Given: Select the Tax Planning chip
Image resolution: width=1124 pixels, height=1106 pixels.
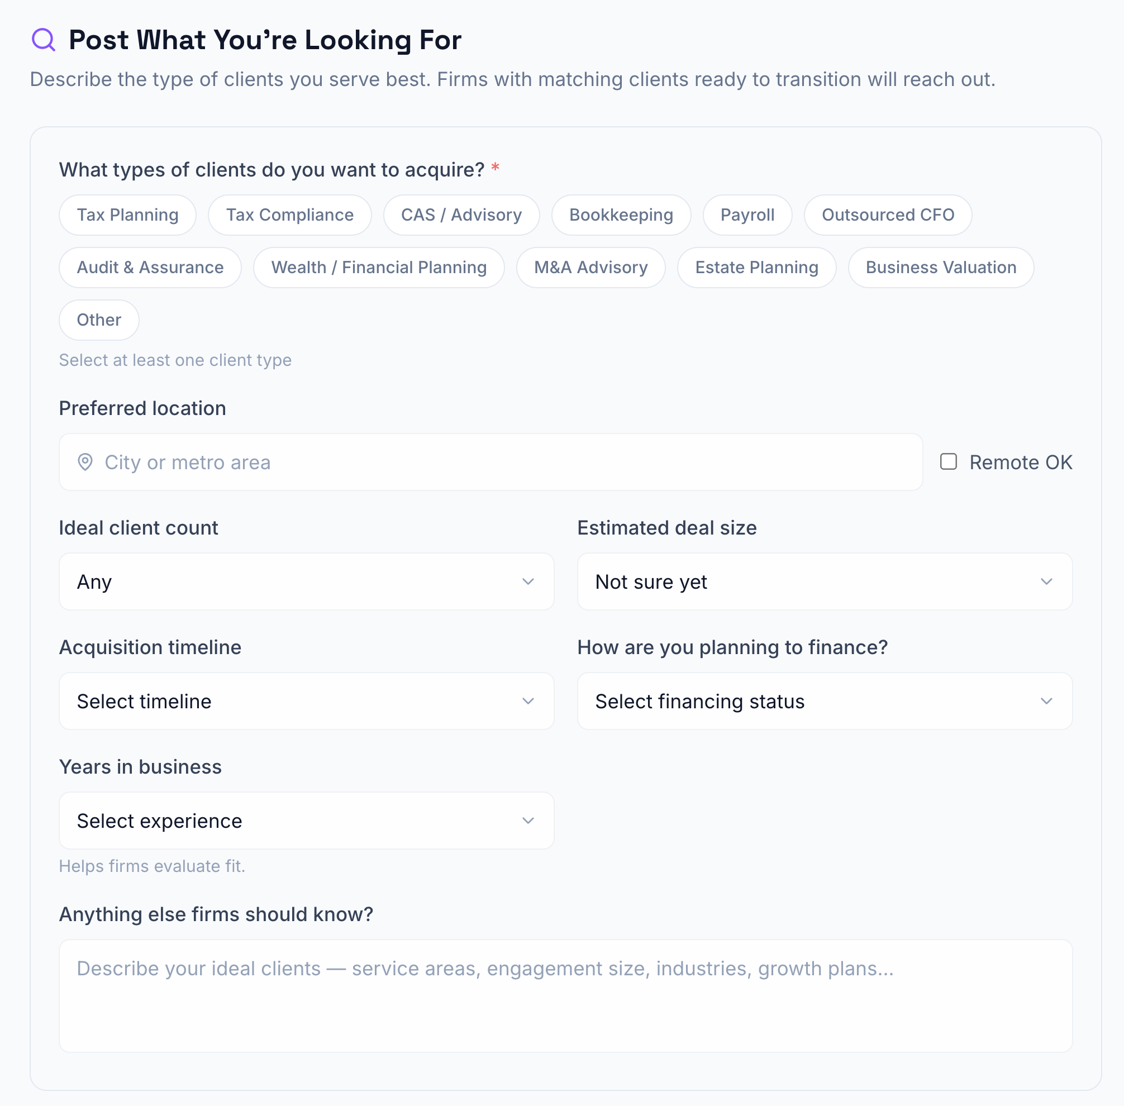Looking at the screenshot, I should 127,215.
